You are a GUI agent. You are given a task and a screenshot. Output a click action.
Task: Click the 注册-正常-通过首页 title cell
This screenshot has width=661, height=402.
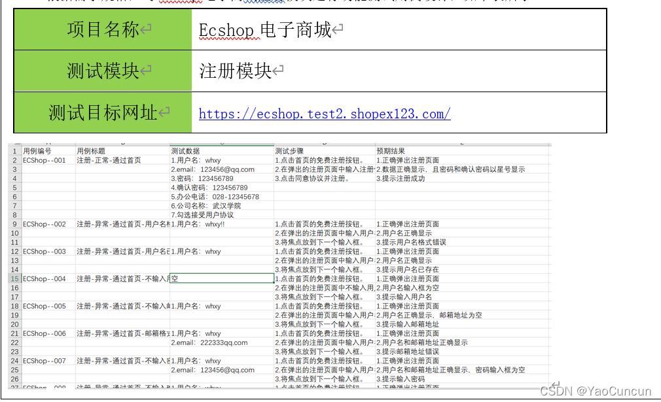pyautogui.click(x=122, y=160)
